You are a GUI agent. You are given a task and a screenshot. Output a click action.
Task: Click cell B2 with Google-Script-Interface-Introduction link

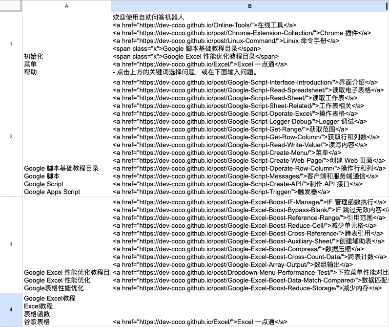pos(250,137)
